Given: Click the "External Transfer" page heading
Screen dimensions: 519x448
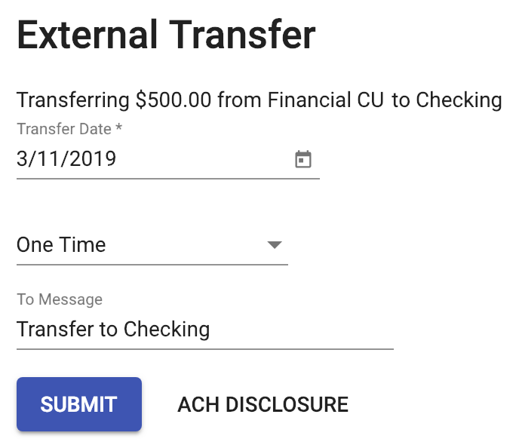Looking at the screenshot, I should coord(166,35).
